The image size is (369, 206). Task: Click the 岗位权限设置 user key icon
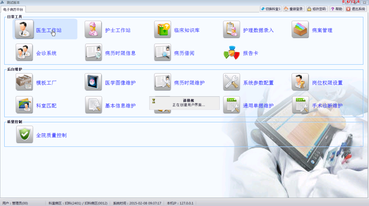pos(300,82)
